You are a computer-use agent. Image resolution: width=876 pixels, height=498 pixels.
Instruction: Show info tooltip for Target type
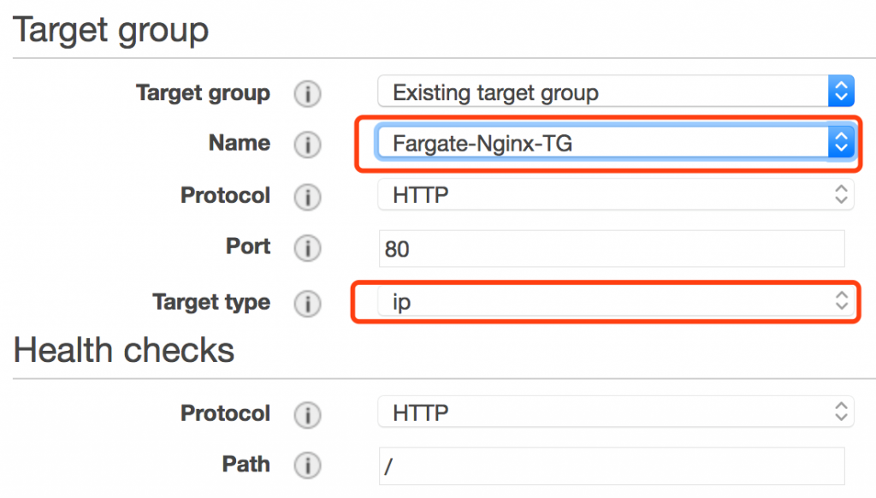[x=307, y=304]
